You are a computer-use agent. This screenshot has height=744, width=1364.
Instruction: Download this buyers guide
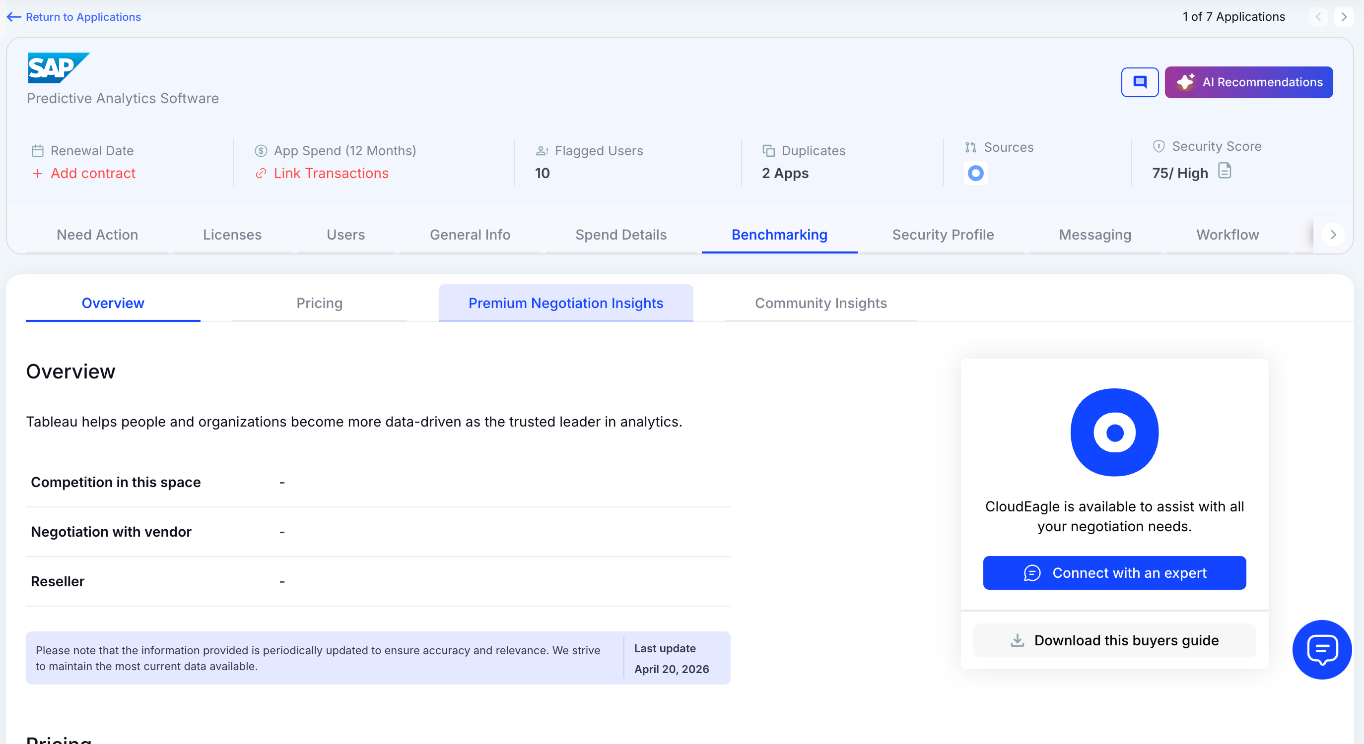click(x=1114, y=640)
